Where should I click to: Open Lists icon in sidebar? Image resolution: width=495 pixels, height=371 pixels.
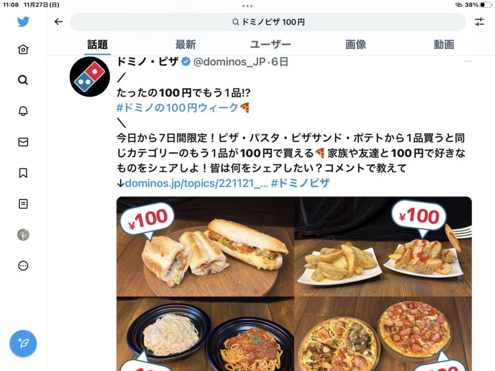pyautogui.click(x=23, y=204)
